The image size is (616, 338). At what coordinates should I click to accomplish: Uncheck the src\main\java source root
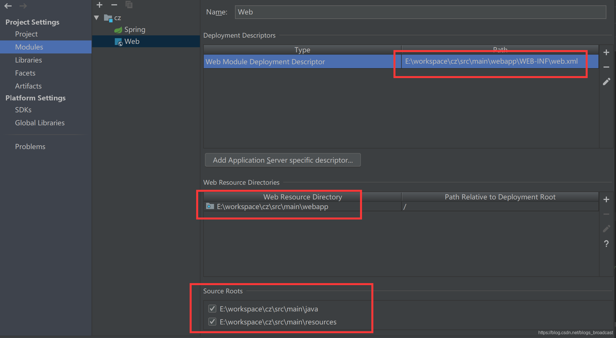[x=212, y=309]
